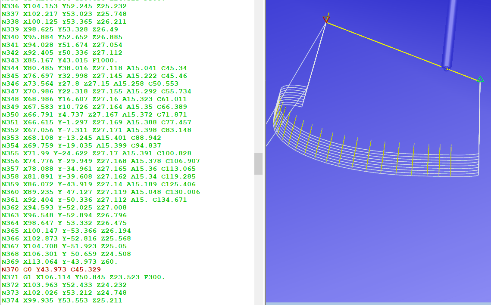Click scrollbar track below the thumb
The image size is (491, 305).
pyautogui.click(x=258, y=237)
